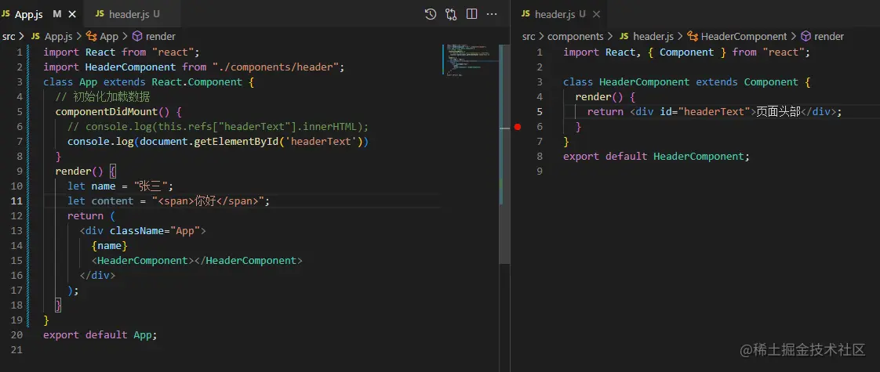Viewport: 880px width, 372px height.
Task: Click the JS icon on left header.js tab
Action: 100,14
